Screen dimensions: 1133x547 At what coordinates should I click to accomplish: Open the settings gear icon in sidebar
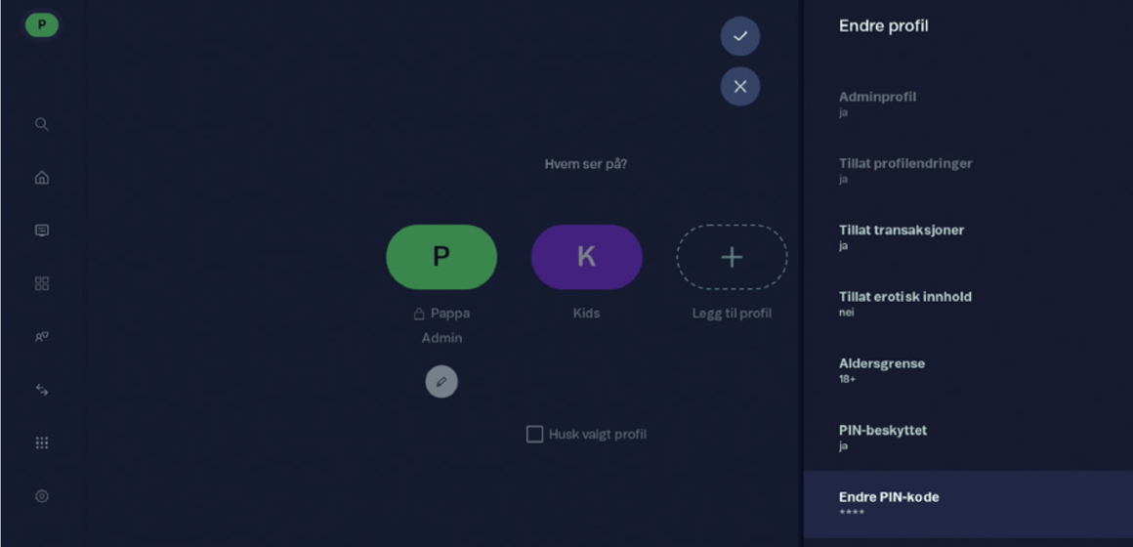click(42, 495)
